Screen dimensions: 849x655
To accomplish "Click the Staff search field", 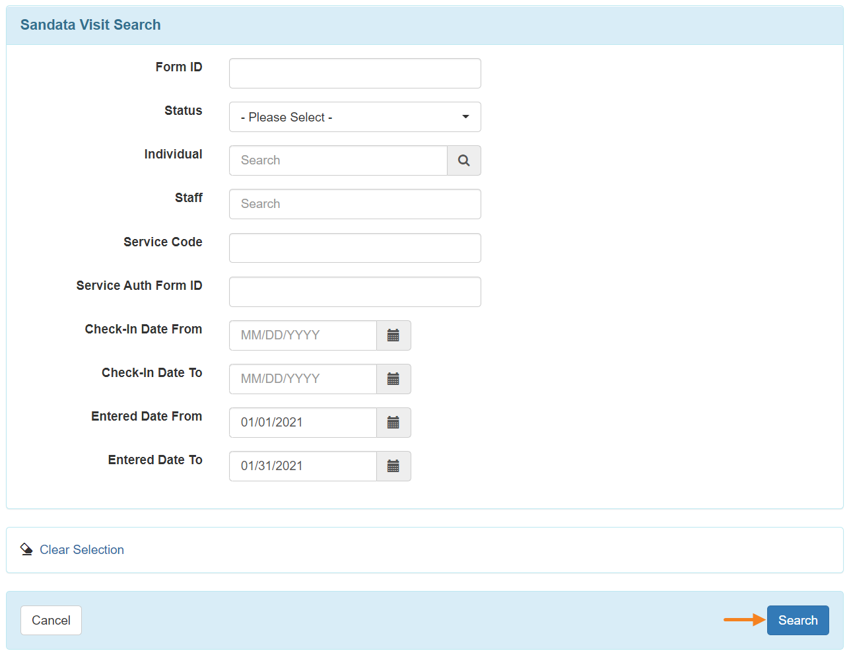I will 355,204.
